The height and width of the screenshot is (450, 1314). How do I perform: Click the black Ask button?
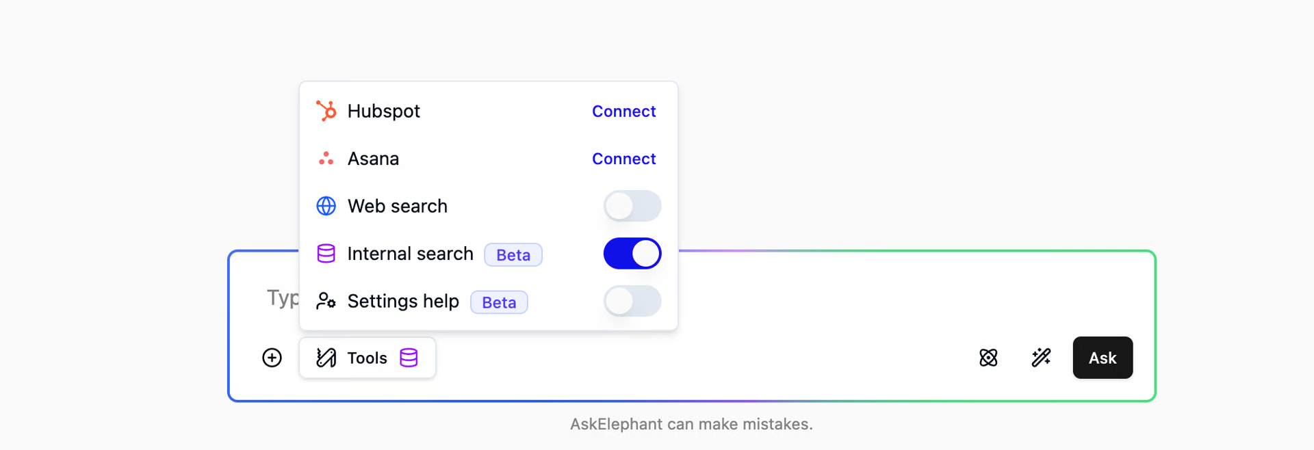click(1103, 358)
